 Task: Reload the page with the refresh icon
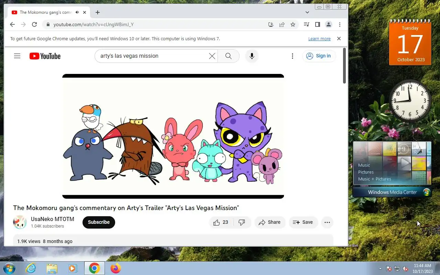click(34, 24)
